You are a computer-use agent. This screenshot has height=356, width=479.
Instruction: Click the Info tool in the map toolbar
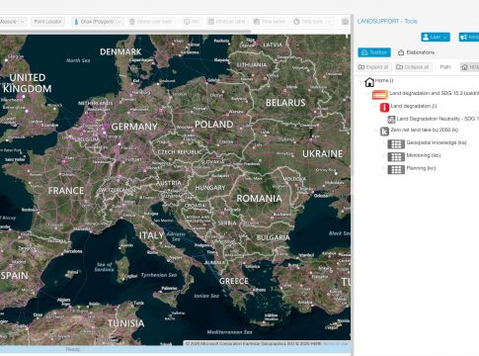tap(192, 22)
